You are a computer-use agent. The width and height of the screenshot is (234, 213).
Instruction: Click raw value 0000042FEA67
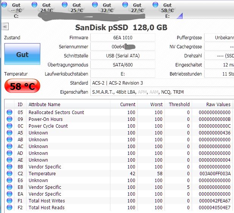pos(215,201)
